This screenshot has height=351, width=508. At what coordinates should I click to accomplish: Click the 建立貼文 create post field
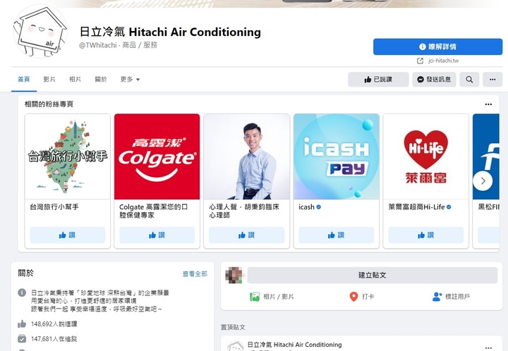[373, 275]
